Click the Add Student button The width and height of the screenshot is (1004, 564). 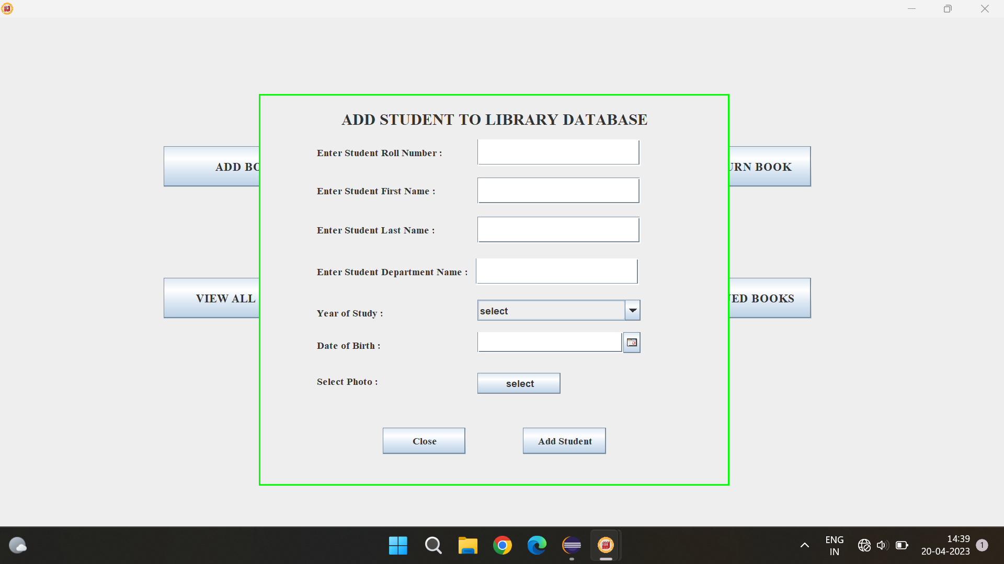(564, 441)
